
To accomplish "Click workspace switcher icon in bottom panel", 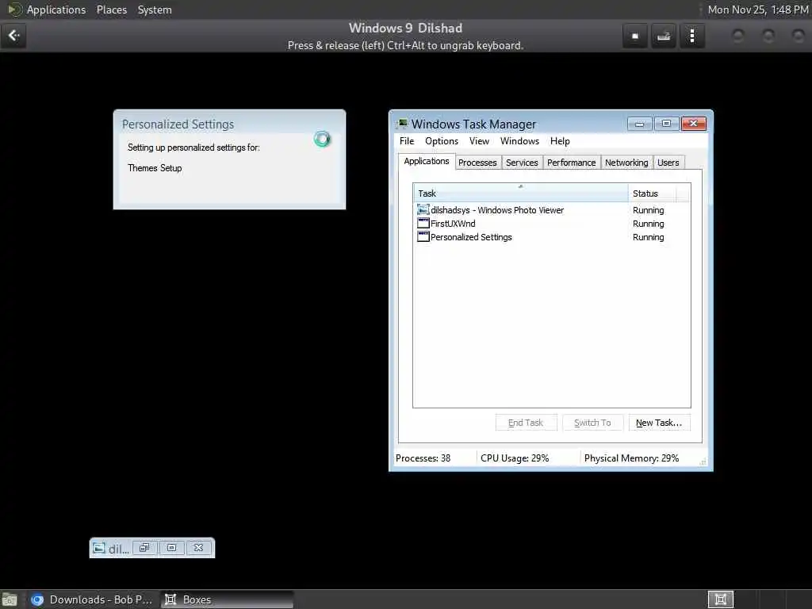I will 720,599.
